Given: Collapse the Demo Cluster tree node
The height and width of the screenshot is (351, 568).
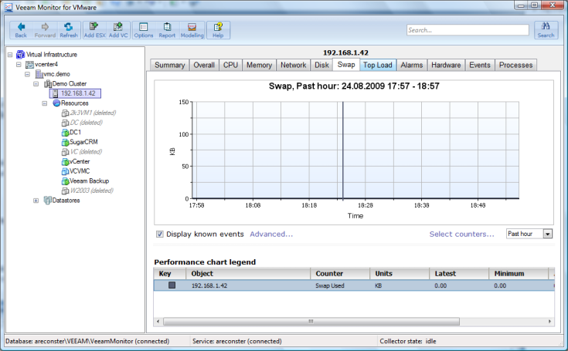Looking at the screenshot, I should (x=36, y=83).
